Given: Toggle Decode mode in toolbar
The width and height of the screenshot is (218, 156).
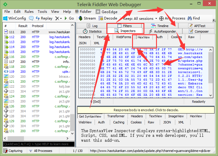Looking at the screenshot, I should (108, 18).
